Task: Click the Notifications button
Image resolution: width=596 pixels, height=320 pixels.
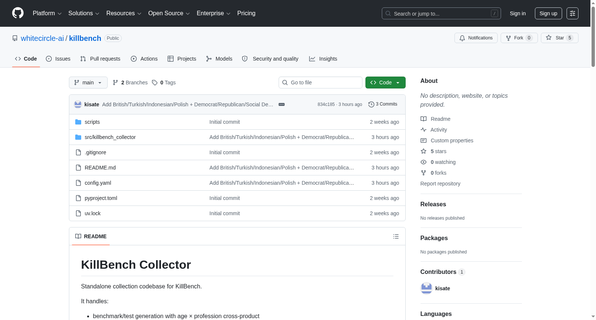Action: point(476,38)
